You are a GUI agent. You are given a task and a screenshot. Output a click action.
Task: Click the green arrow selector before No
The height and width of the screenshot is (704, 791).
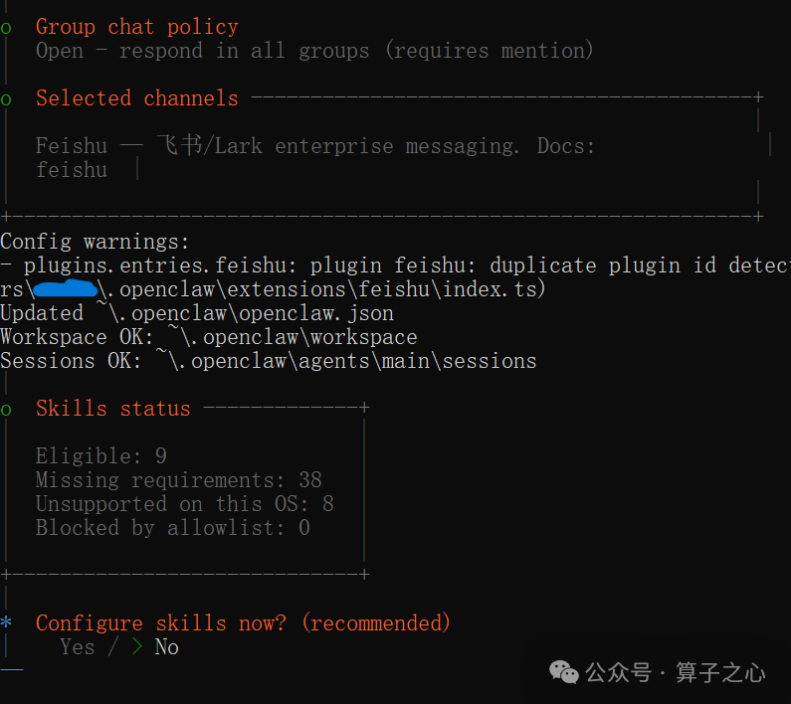click(136, 647)
